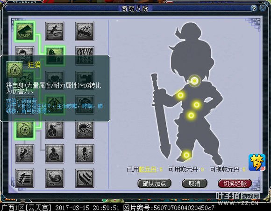Open the 乾元丹 underlined link

[148, 170]
